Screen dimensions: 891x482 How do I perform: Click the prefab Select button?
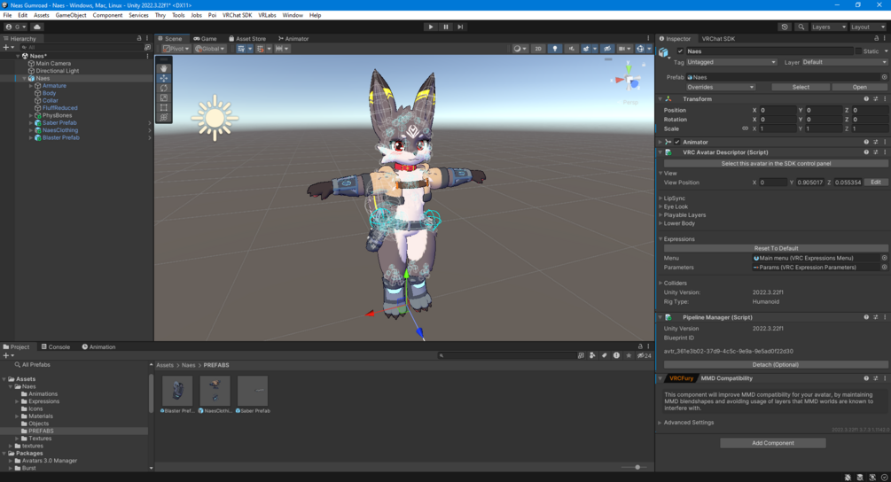click(801, 87)
